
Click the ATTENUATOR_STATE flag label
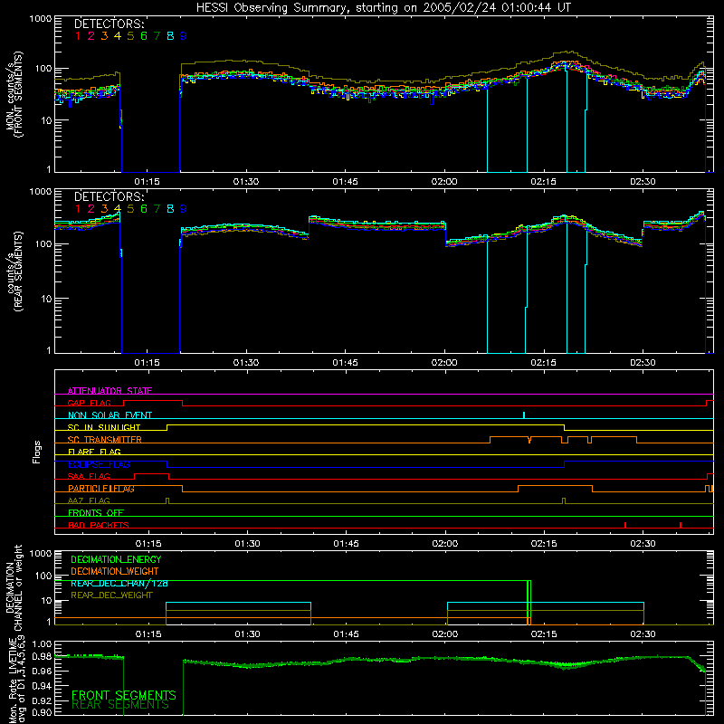(x=110, y=391)
